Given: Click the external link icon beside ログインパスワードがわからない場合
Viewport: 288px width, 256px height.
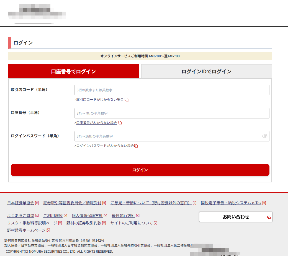Looking at the screenshot, I should pyautogui.click(x=136, y=146).
